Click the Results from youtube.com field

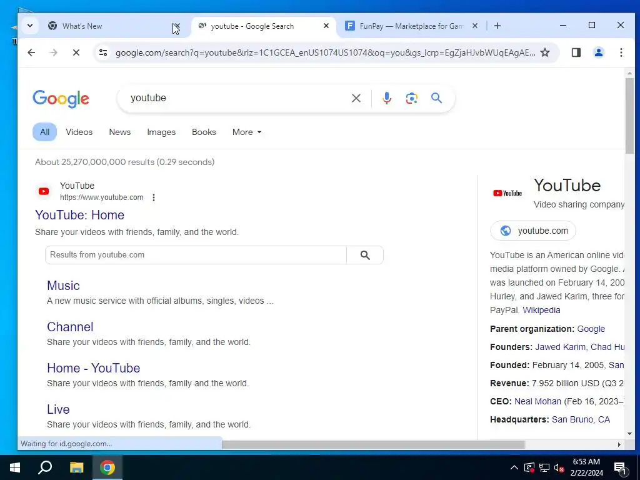[x=196, y=255]
